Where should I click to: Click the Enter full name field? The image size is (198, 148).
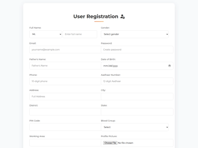pyautogui.click(x=80, y=34)
